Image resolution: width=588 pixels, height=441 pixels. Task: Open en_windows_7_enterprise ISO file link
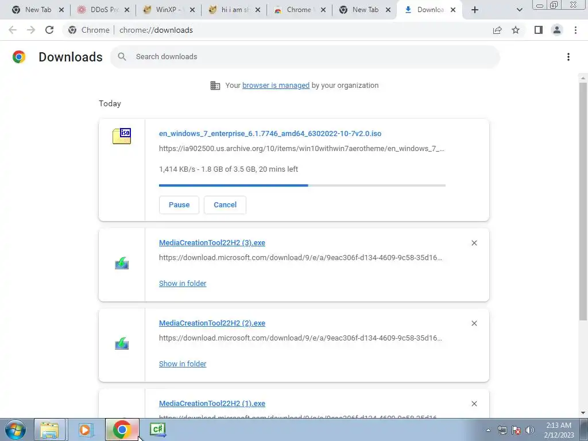pos(270,133)
